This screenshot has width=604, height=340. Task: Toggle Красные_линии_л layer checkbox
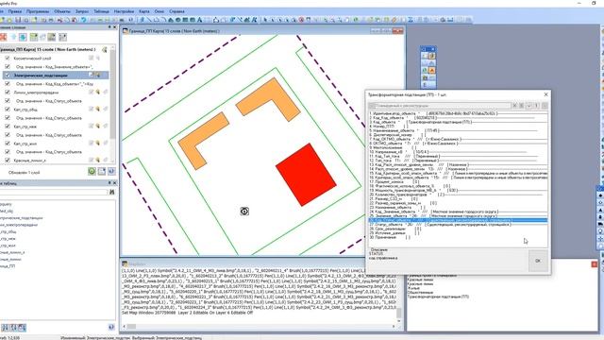coord(8,160)
